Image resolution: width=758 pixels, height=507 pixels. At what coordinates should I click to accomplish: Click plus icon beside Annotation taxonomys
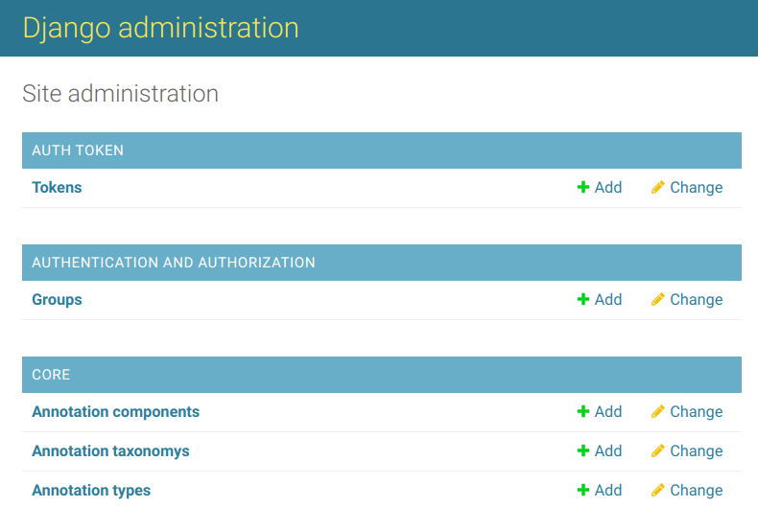pos(583,451)
